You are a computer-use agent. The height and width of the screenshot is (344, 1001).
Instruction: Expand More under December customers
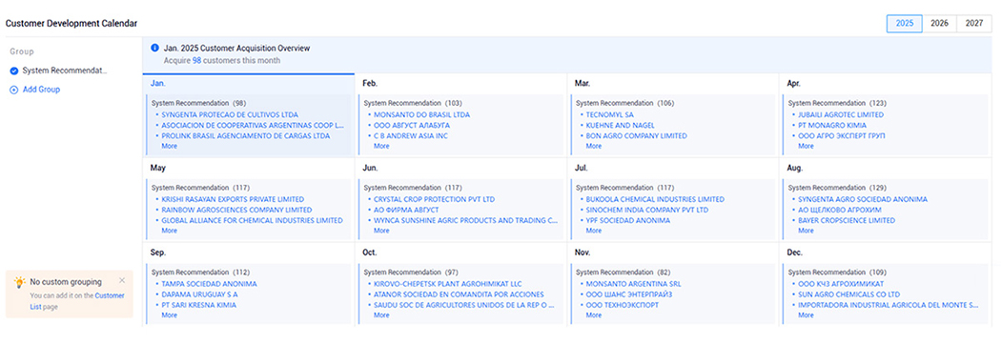coord(806,315)
